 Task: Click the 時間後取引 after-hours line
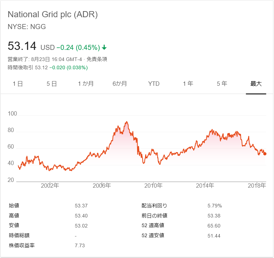(x=48, y=67)
